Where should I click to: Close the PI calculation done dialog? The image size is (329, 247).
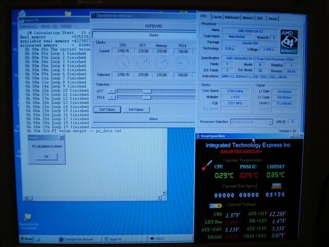pyautogui.click(x=61, y=137)
